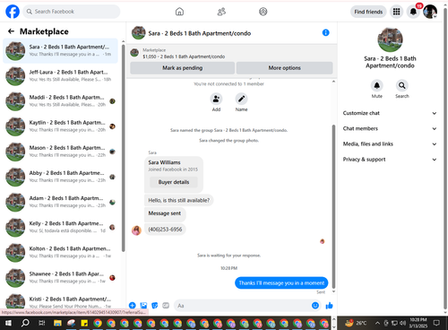Choose a sticker icon in composer
Image resolution: width=448 pixels, height=330 pixels.
pyautogui.click(x=155, y=305)
